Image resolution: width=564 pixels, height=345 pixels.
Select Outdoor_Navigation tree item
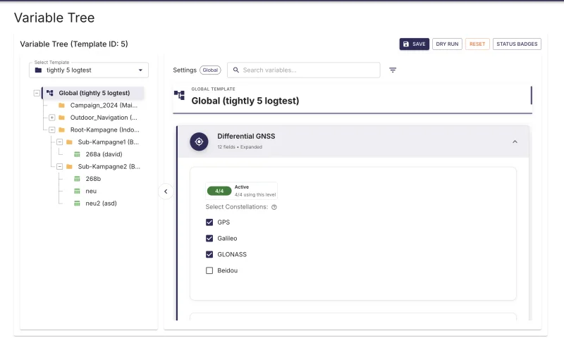pos(104,118)
